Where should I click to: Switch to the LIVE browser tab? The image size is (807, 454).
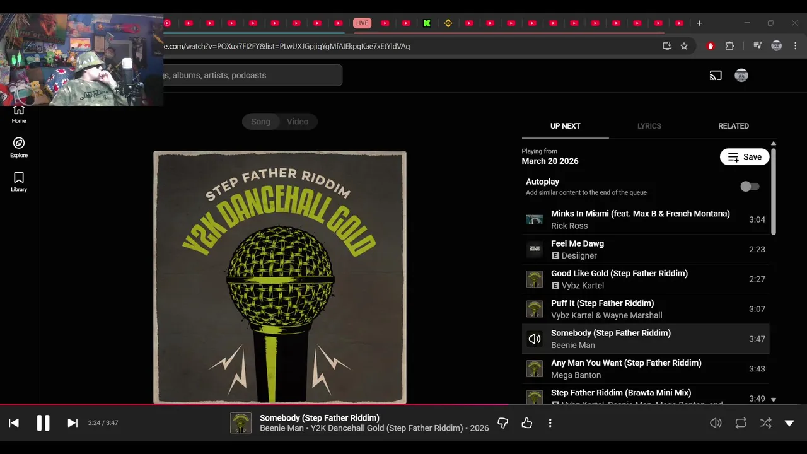pyautogui.click(x=362, y=23)
